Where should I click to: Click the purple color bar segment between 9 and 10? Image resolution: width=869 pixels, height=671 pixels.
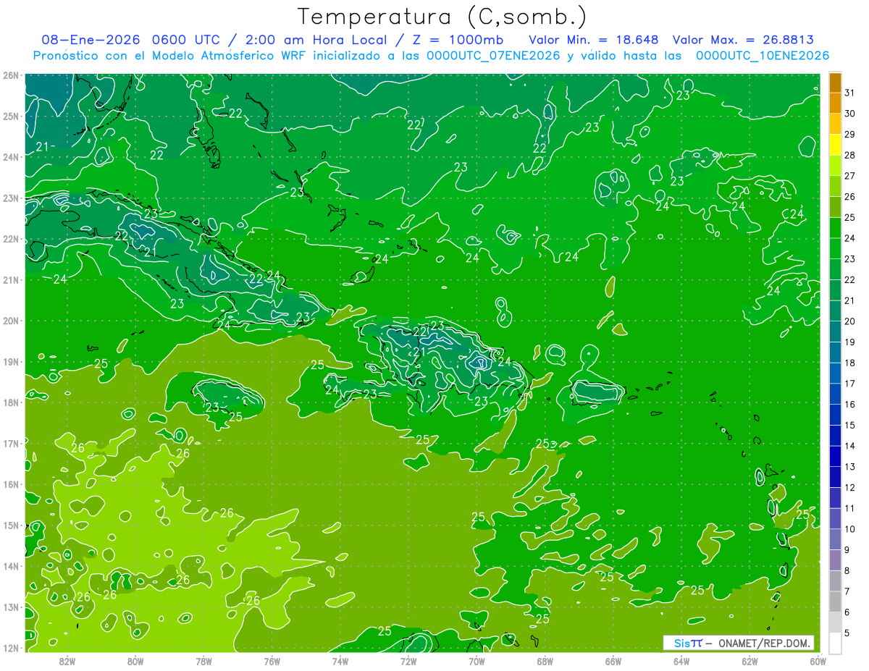[835, 539]
